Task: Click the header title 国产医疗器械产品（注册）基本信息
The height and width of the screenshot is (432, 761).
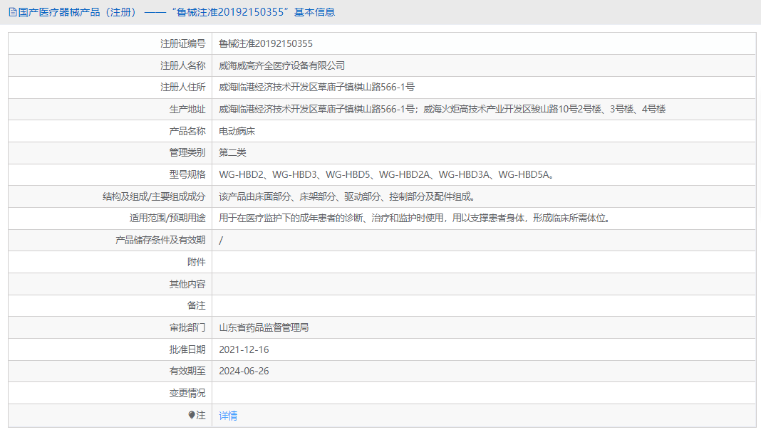Action: point(177,12)
